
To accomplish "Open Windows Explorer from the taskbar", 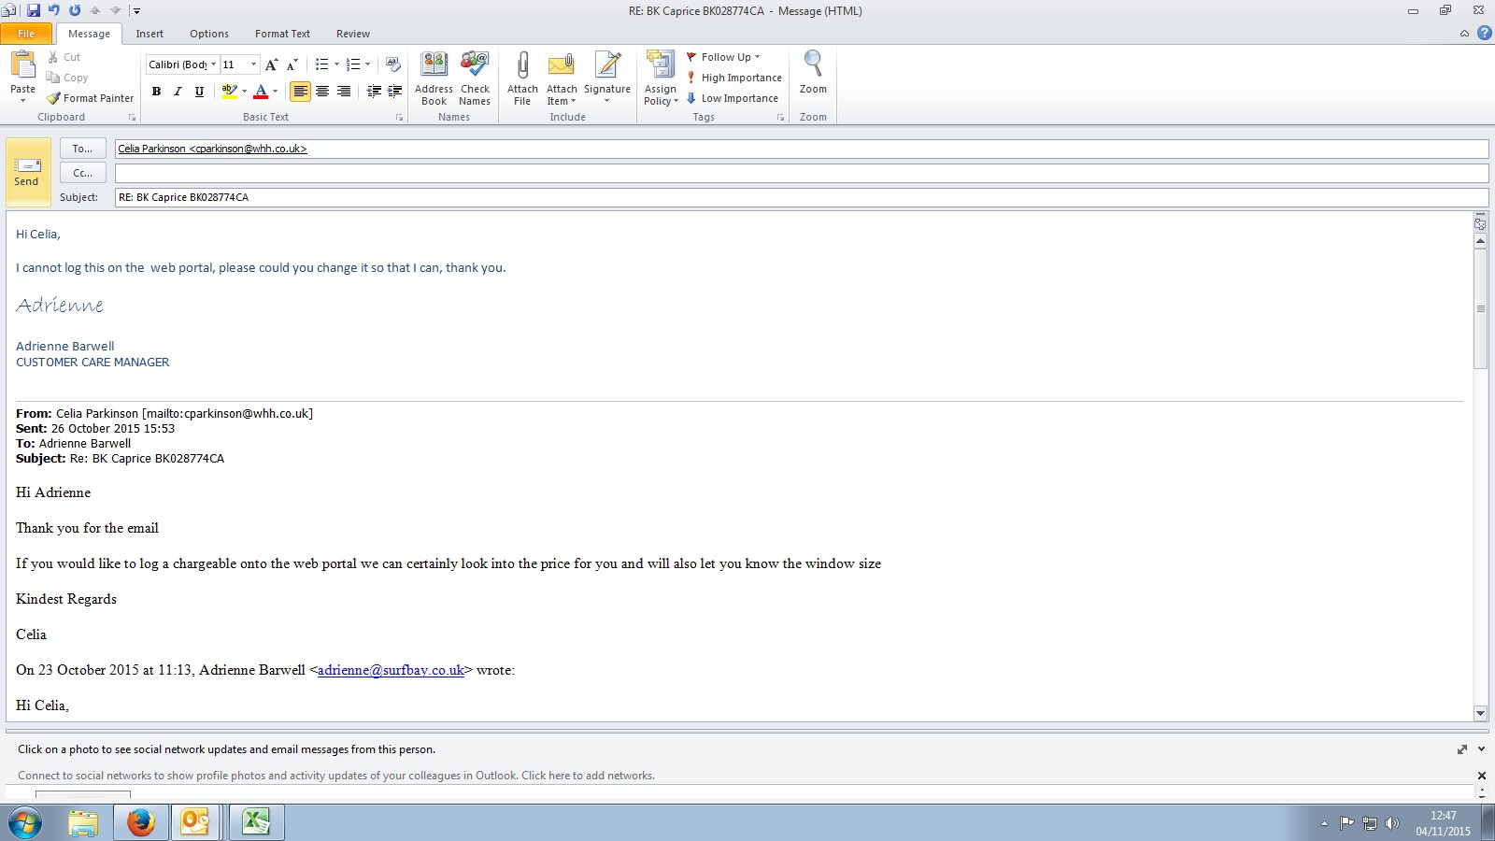I will (83, 822).
